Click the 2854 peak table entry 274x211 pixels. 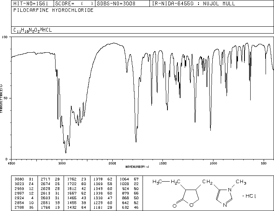coord(24,203)
